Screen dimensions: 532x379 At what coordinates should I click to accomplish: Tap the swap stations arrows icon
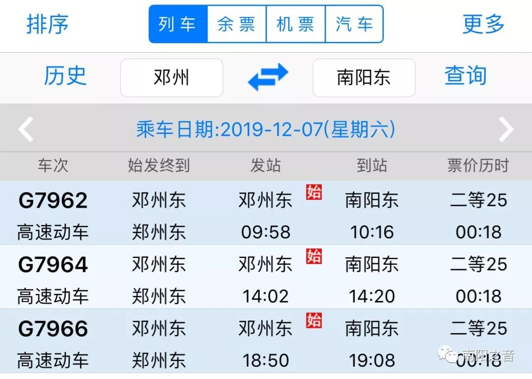pyautogui.click(x=267, y=77)
